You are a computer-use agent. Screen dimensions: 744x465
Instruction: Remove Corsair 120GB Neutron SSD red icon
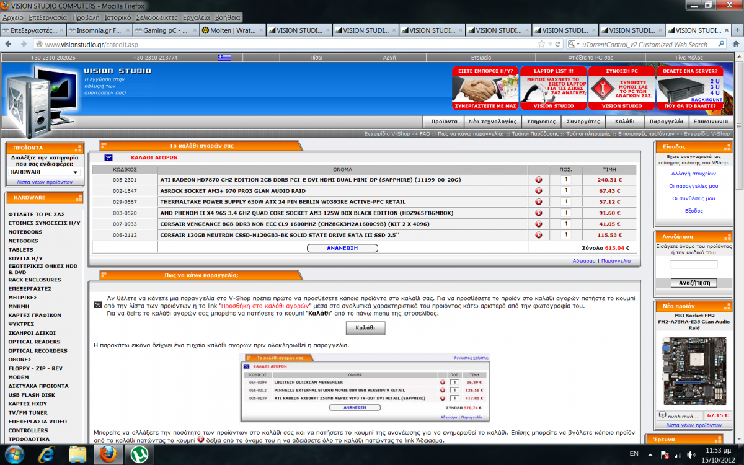(x=539, y=236)
